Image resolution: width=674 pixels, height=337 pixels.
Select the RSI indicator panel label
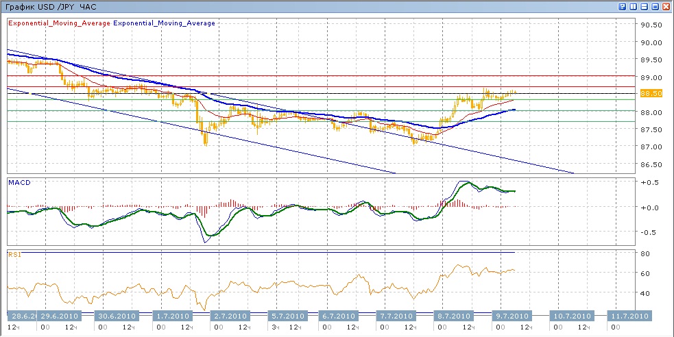14,255
